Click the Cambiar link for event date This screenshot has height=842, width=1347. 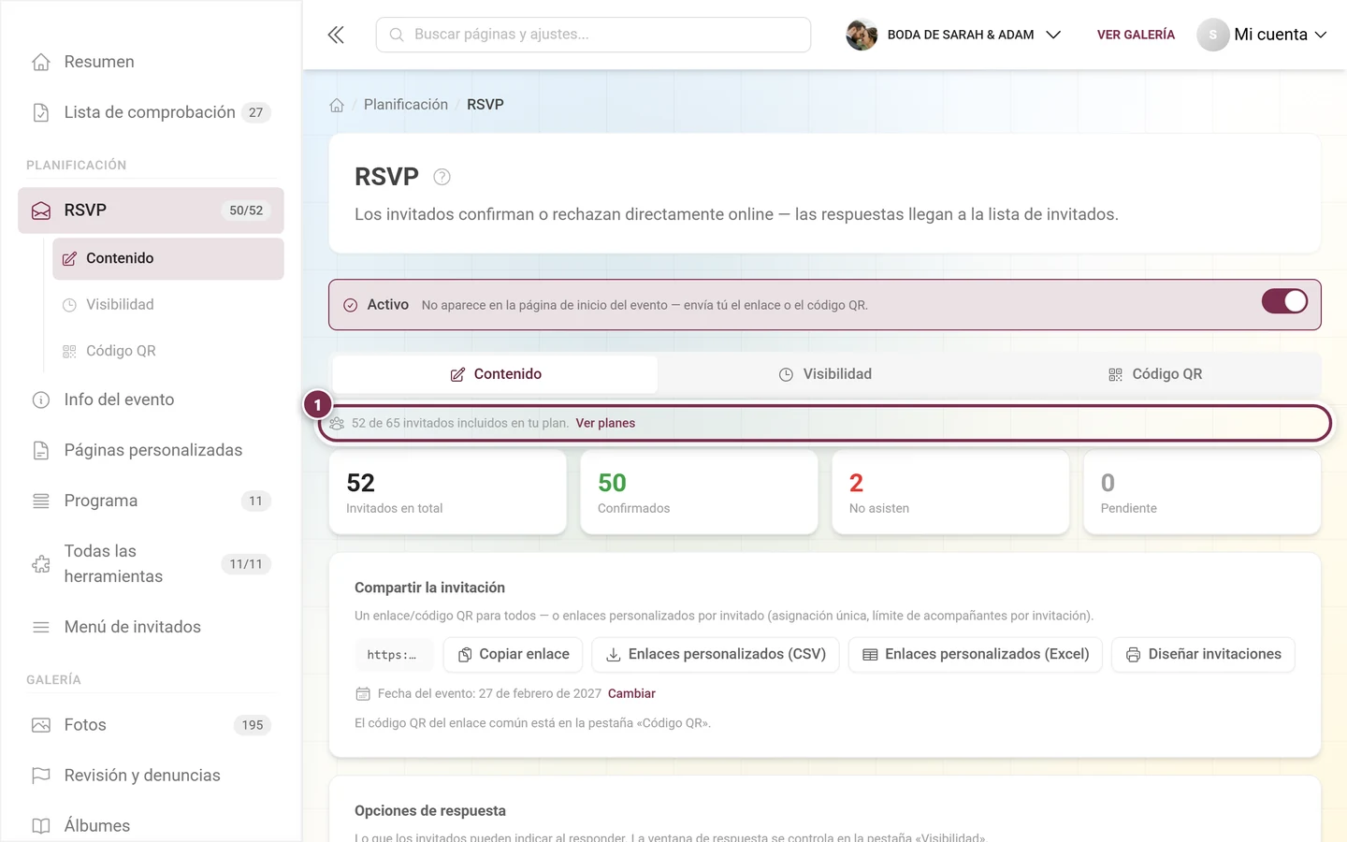pyautogui.click(x=631, y=693)
